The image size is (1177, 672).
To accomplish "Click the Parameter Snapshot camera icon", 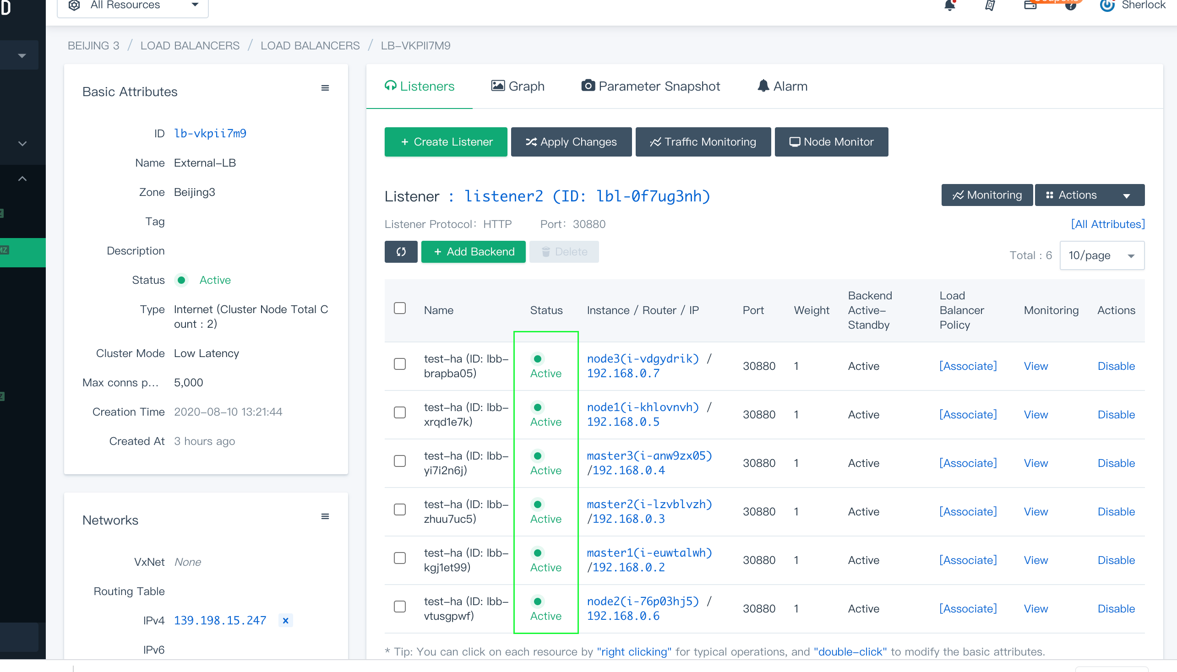I will pos(587,87).
